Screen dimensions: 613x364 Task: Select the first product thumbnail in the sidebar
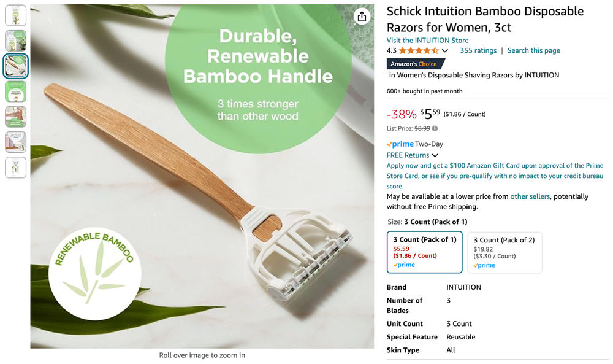coord(15,15)
